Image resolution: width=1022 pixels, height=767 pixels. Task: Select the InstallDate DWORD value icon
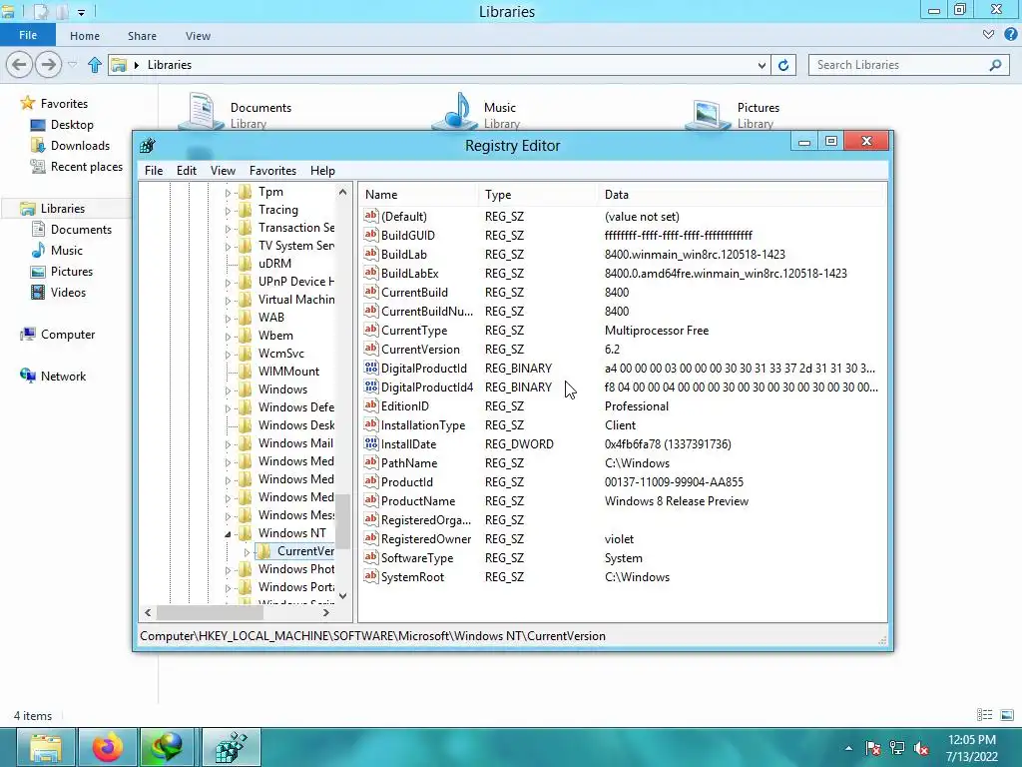coord(371,443)
